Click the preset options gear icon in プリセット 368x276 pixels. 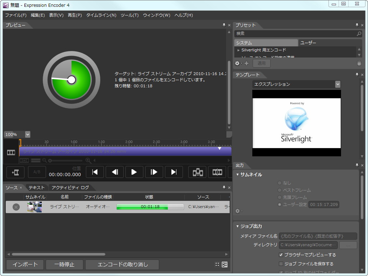pyautogui.click(x=238, y=63)
